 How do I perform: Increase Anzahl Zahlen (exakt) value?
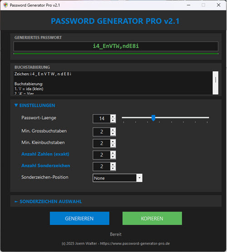pos(113,153)
